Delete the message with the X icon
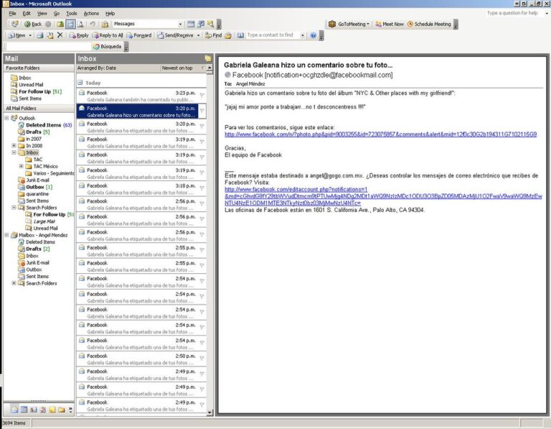This screenshot has width=551, height=429. [x=60, y=35]
